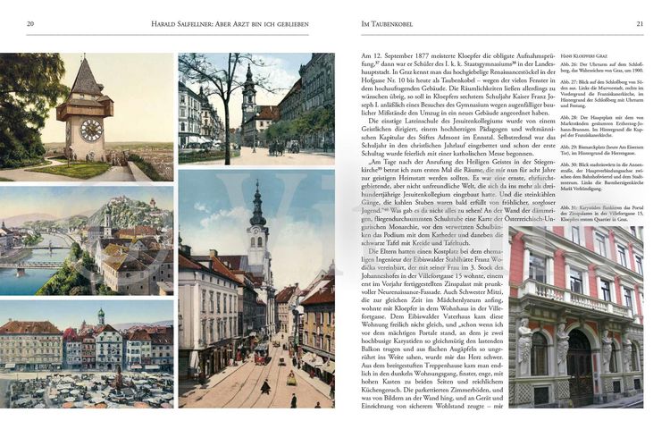The image size is (670, 446).
Task: Click paragraph starting "Am 12. September 1877 meisterte Kloepfer"
Action: click(458, 84)
